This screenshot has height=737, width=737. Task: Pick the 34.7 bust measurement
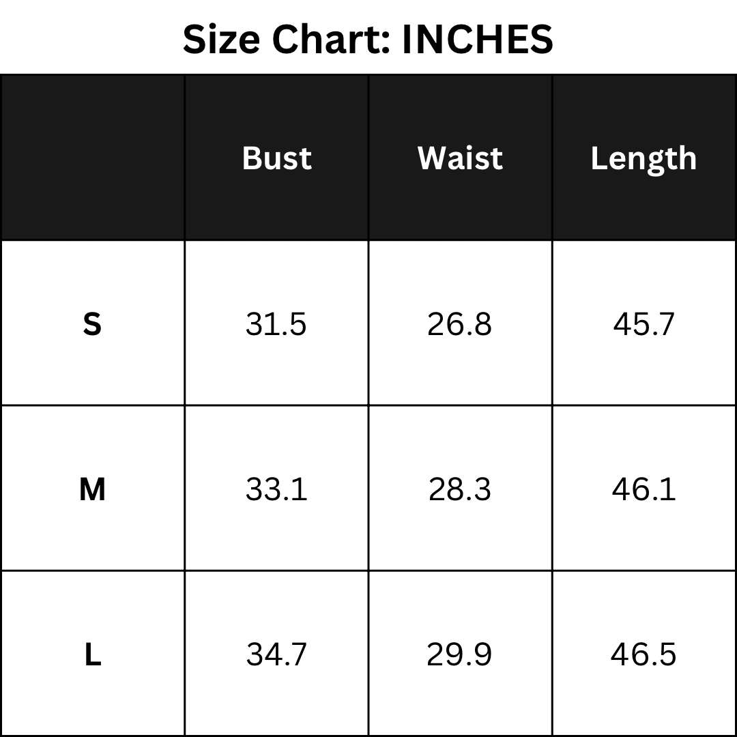(x=276, y=655)
